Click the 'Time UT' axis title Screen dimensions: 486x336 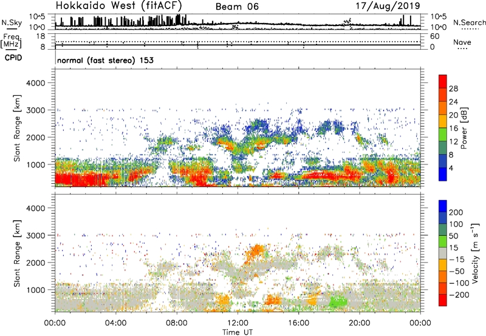(238, 332)
